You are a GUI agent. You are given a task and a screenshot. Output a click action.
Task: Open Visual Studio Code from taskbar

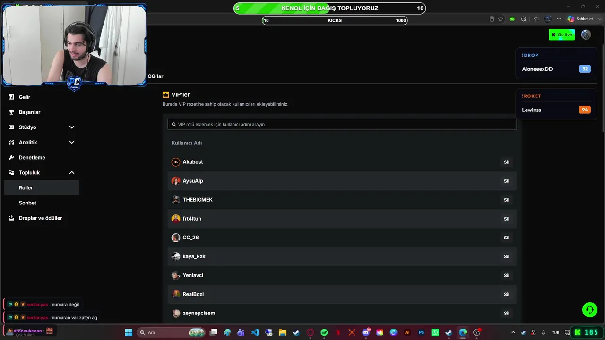pos(255,332)
